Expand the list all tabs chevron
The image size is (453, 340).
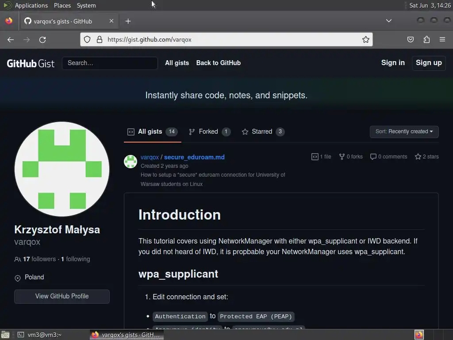[x=389, y=21]
